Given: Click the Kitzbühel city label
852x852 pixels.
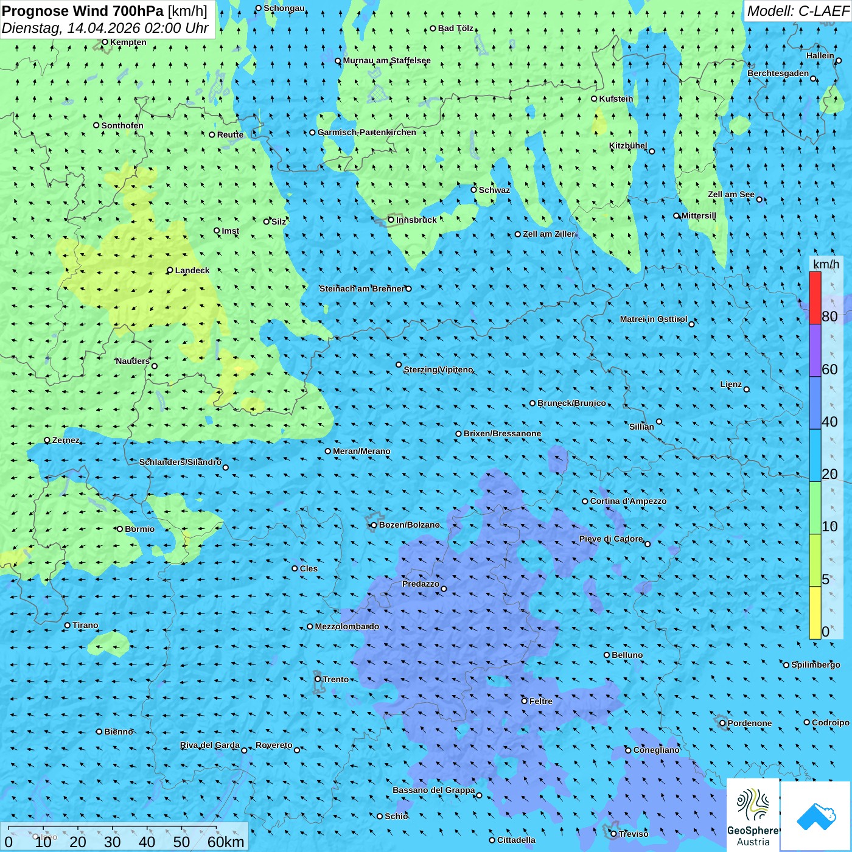Looking at the screenshot, I should coord(628,145).
